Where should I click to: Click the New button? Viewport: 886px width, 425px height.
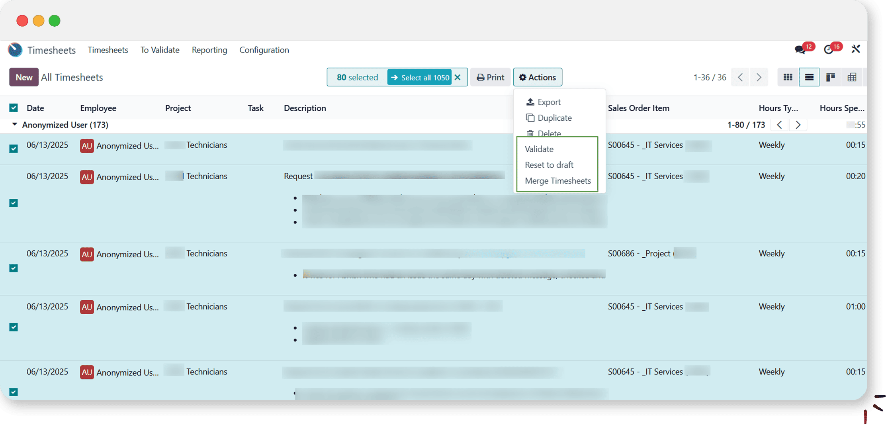24,77
